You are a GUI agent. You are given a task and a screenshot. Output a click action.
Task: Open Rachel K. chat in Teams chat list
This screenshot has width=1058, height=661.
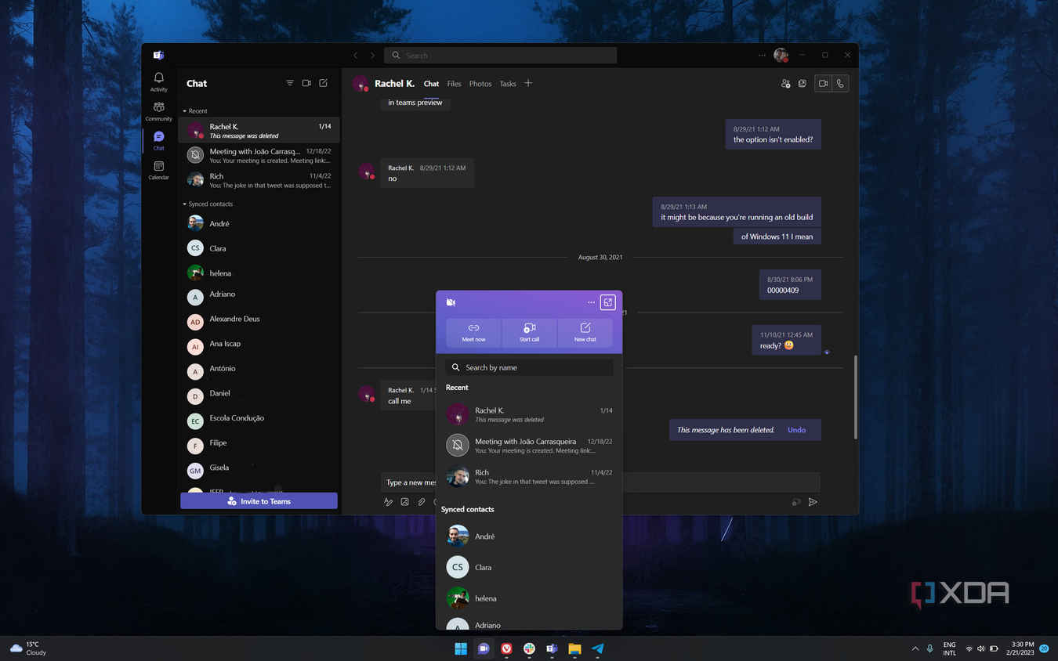(259, 131)
